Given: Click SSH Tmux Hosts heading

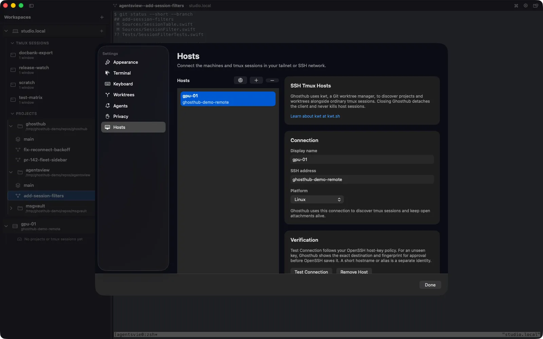Looking at the screenshot, I should click(x=311, y=86).
